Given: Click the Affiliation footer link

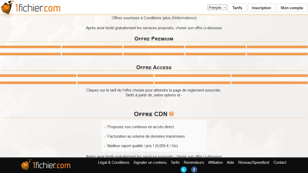Looking at the screenshot, I should pos(215,162).
